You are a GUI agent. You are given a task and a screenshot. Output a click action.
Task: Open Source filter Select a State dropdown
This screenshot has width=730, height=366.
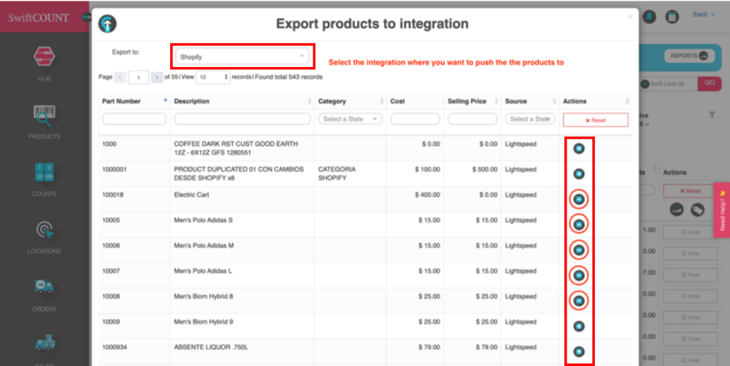click(530, 119)
